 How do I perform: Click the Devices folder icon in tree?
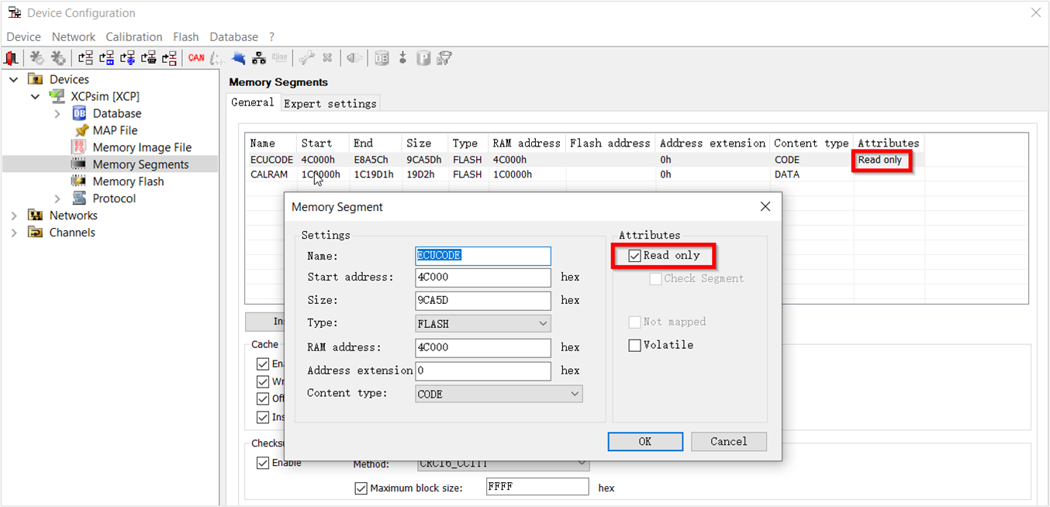pos(35,79)
